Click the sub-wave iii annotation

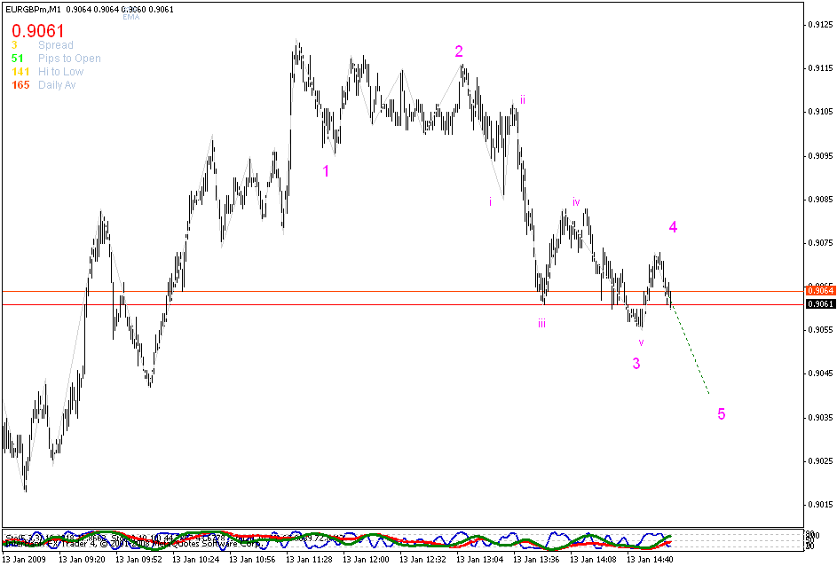pyautogui.click(x=541, y=321)
